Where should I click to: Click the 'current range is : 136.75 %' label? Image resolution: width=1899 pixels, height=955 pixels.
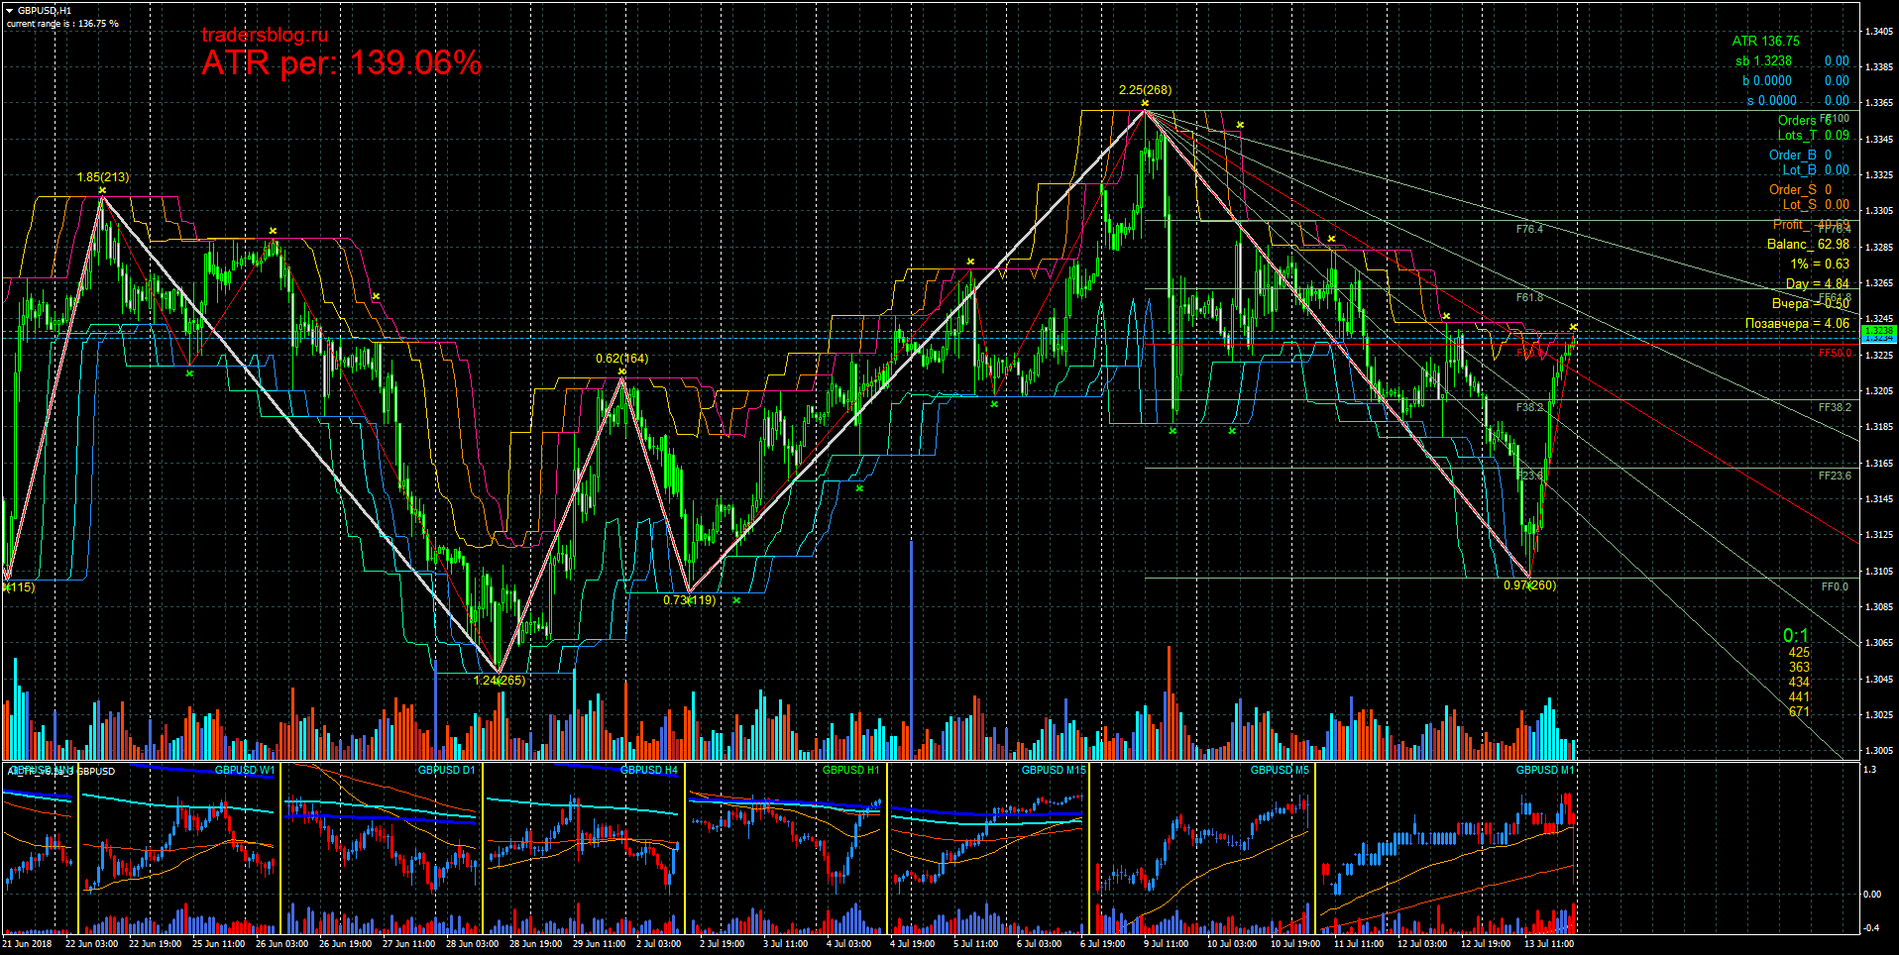point(62,23)
